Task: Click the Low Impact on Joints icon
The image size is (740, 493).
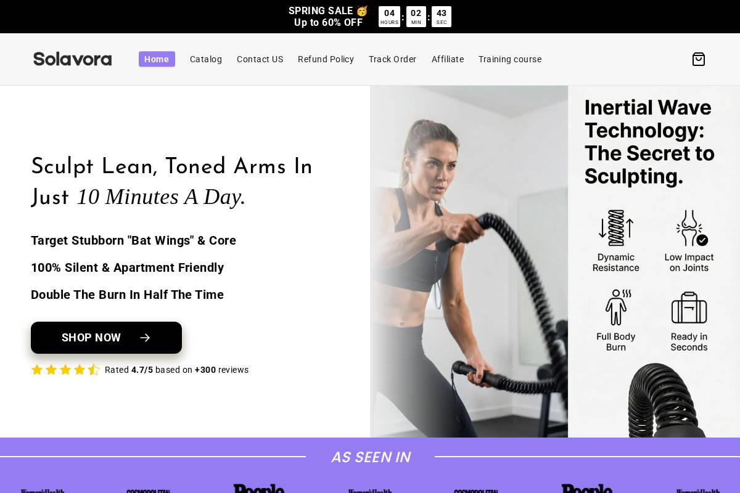Action: click(691, 228)
